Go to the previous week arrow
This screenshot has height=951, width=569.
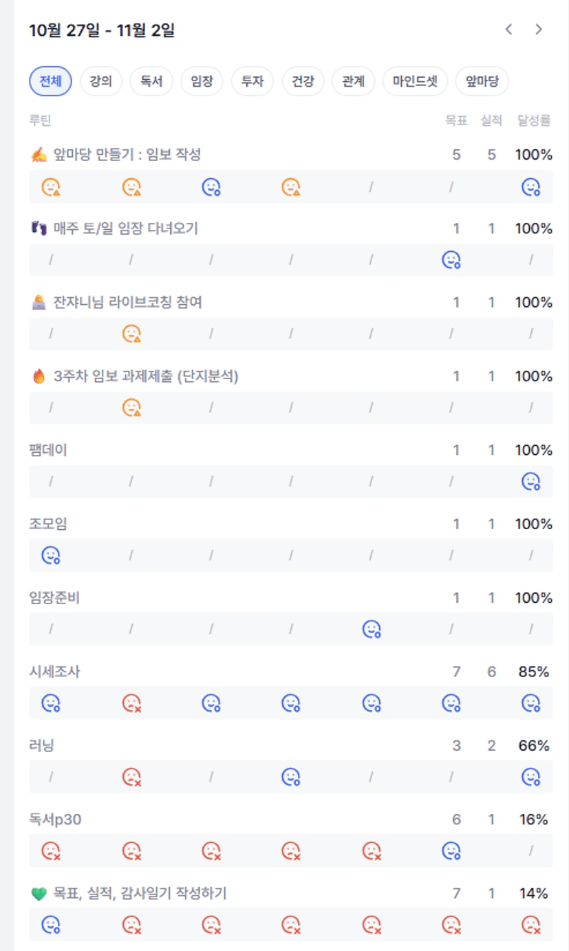[x=509, y=30]
